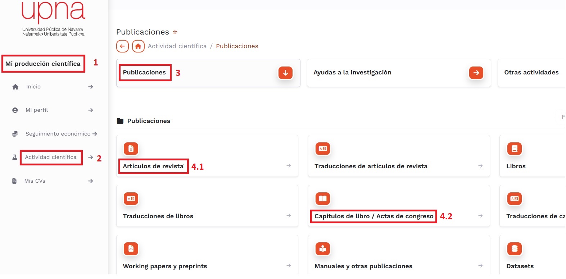Open Traducciones de libros card
This screenshot has width=566, height=279.
(158, 216)
